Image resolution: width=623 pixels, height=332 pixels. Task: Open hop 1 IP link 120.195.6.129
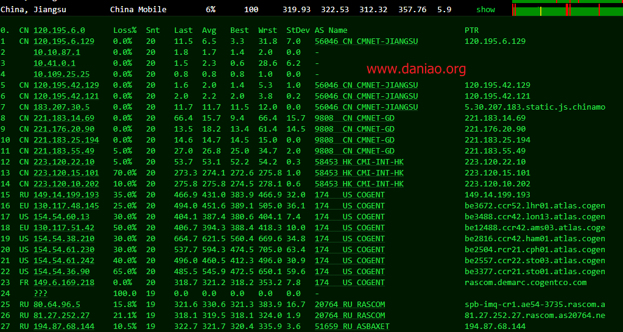(64, 41)
